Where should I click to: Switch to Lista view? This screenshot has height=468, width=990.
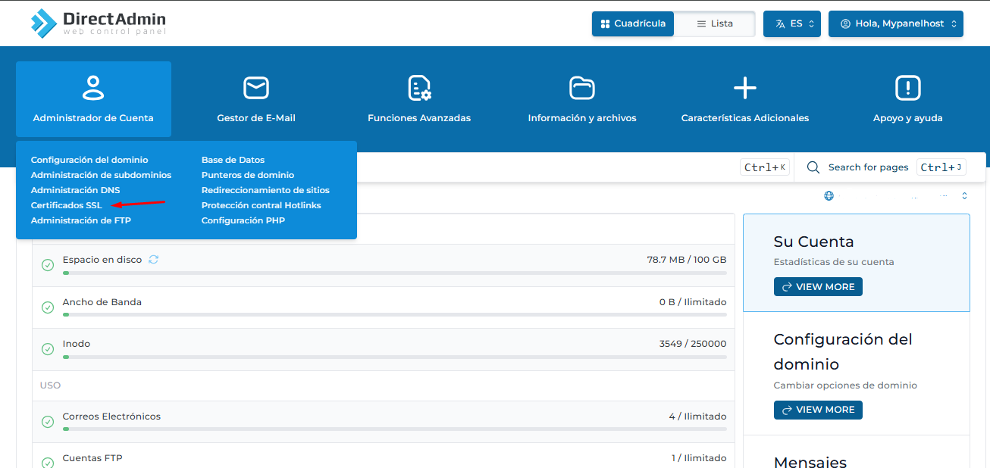714,23
